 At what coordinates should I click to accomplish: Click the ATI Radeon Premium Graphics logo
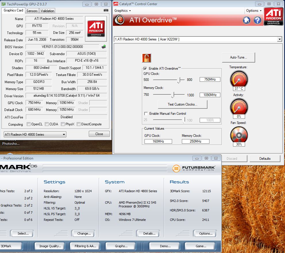pyautogui.click(x=274, y=17)
